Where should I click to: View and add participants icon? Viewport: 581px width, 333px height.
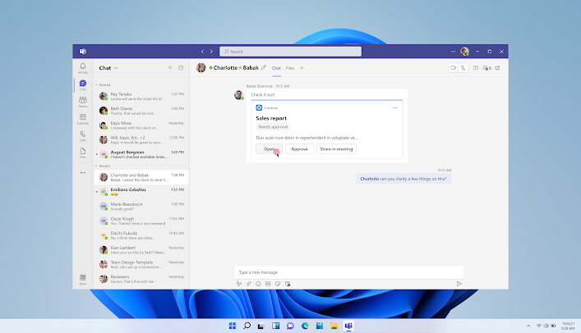486,68
